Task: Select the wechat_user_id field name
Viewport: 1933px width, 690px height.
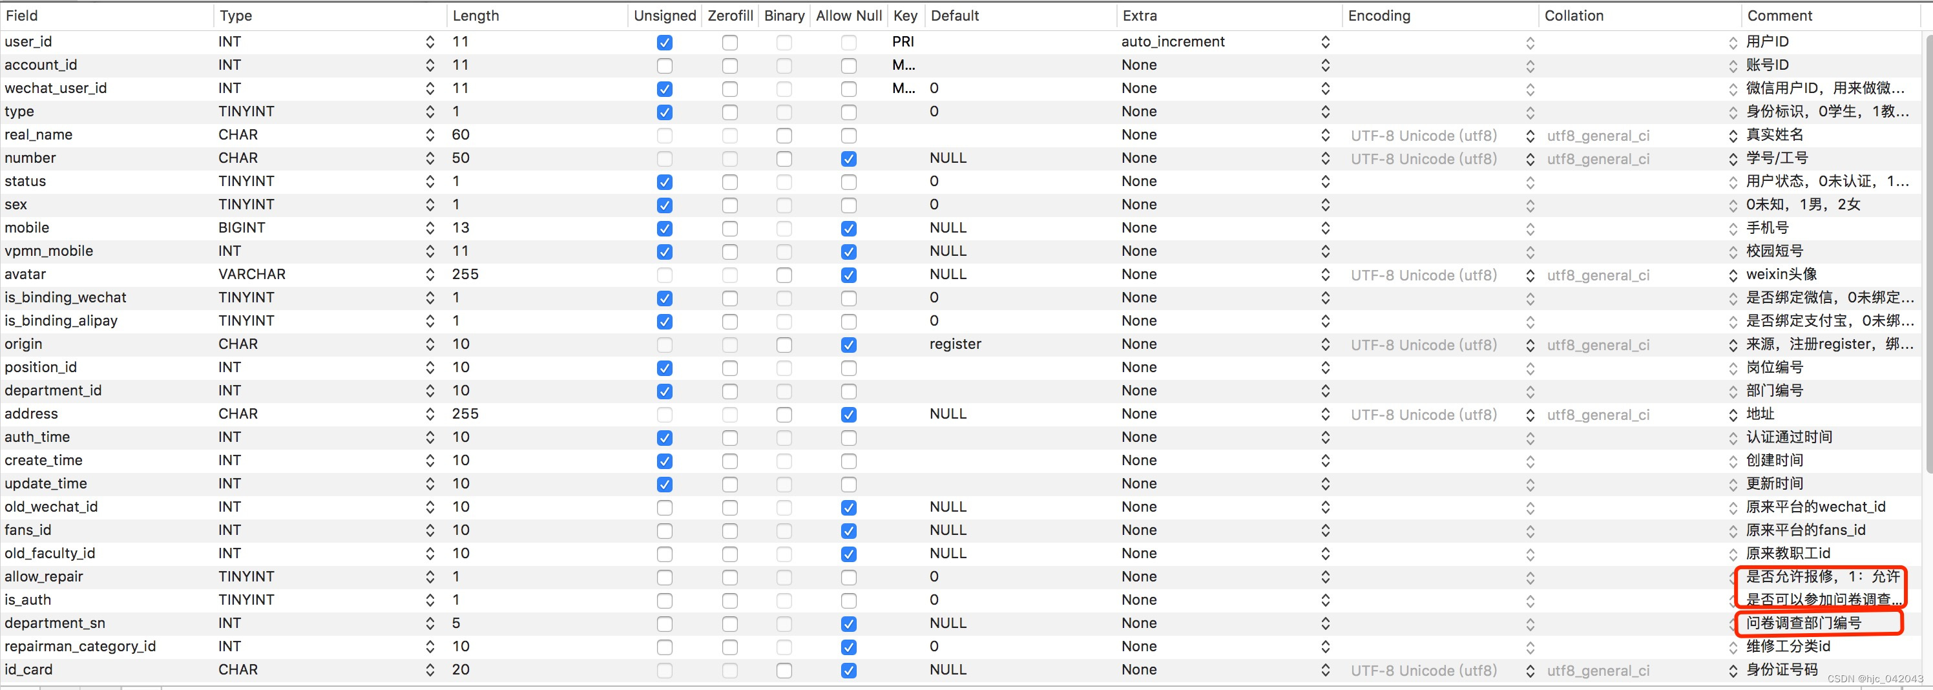Action: tap(56, 89)
